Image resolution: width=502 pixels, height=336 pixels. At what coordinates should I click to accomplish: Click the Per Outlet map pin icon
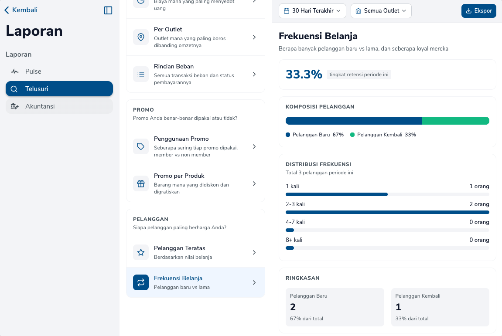pyautogui.click(x=141, y=37)
